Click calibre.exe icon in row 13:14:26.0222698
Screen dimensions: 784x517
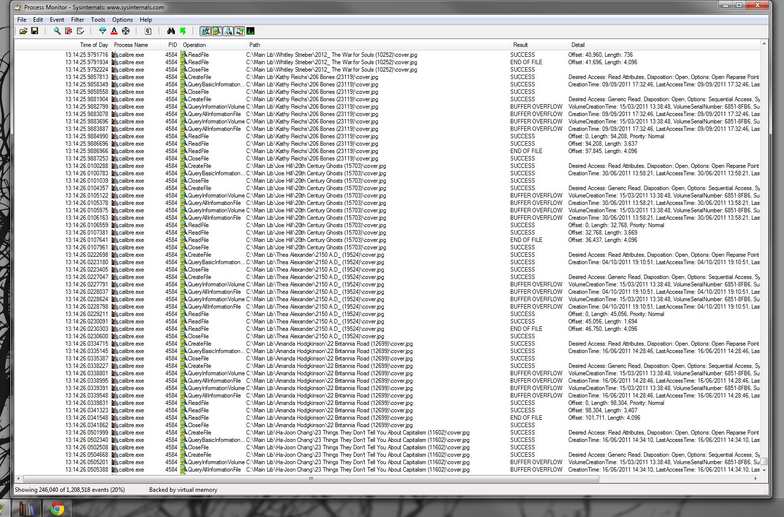pos(115,255)
